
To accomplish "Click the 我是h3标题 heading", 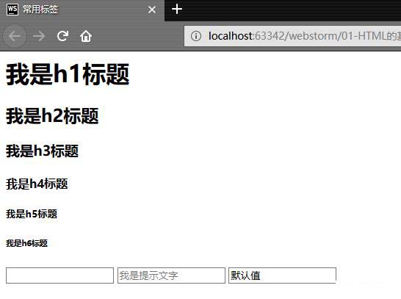I will click(42, 151).
